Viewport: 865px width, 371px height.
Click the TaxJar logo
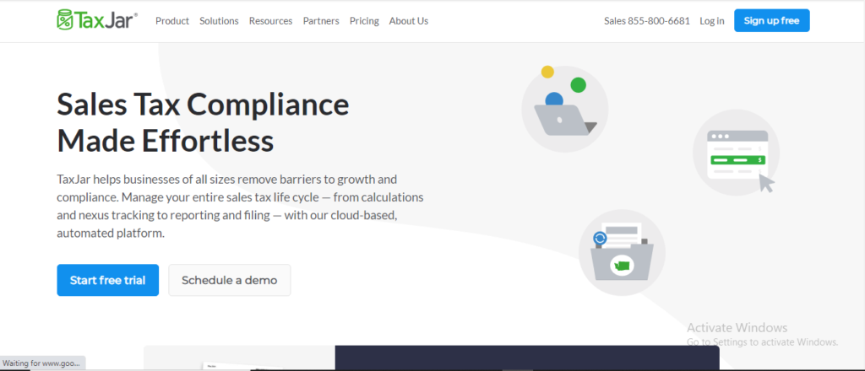tap(97, 20)
